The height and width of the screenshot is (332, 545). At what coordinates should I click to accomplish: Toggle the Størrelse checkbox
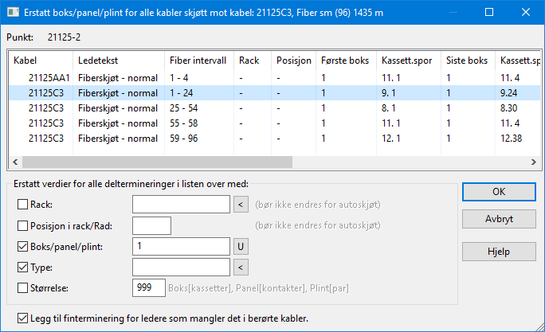[x=22, y=288]
